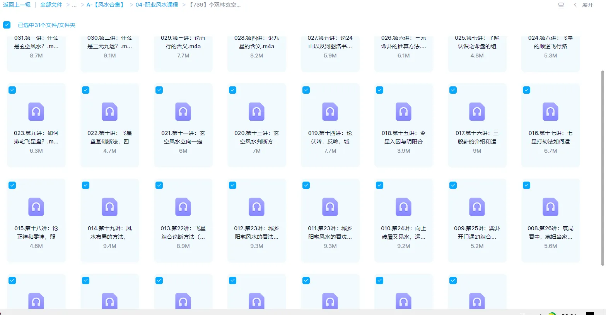Open audio file 011.第23讲 icon
The image size is (606, 315).
330,207
